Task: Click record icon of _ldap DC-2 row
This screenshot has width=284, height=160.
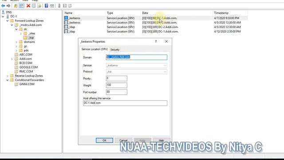Action: [66, 27]
